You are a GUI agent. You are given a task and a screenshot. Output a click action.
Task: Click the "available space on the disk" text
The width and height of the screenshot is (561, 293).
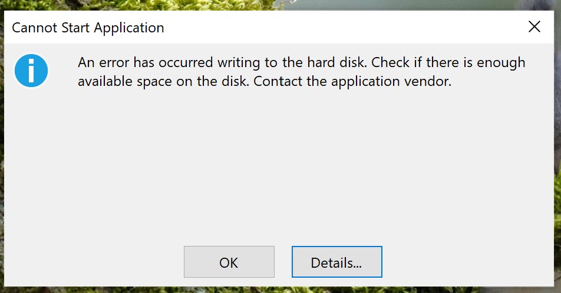click(163, 81)
